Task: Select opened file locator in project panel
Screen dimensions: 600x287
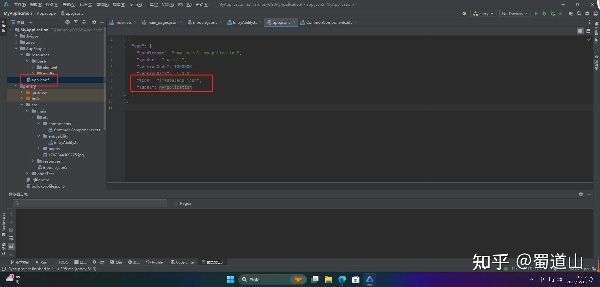Action: pyautogui.click(x=68, y=22)
